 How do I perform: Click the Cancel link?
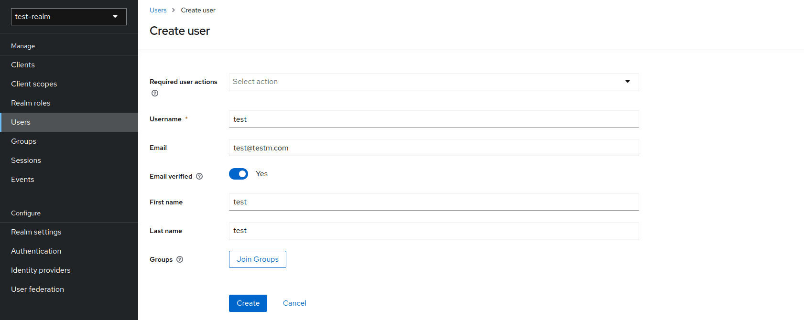coord(294,303)
